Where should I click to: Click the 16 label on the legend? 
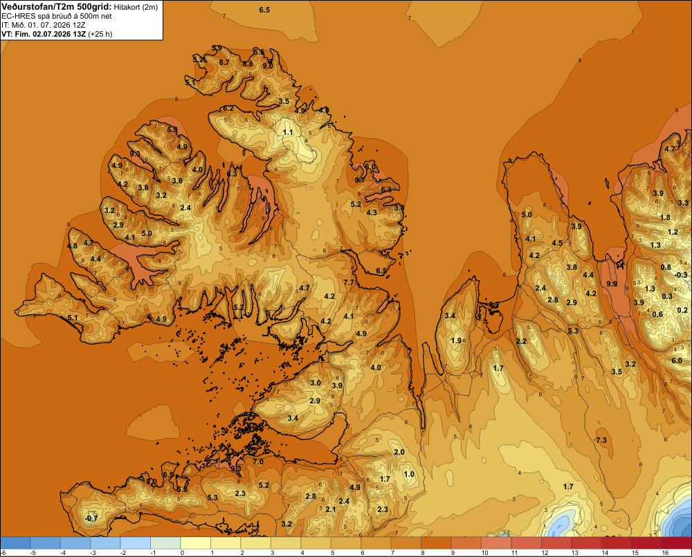pyautogui.click(x=665, y=553)
